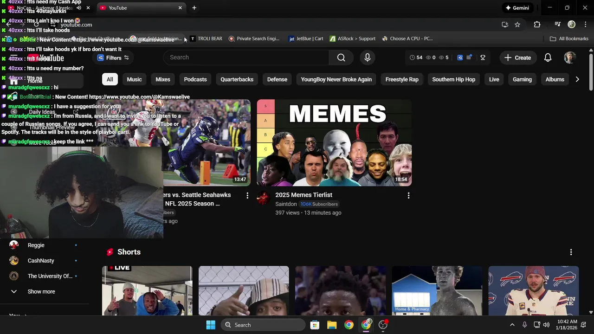594x334 pixels.
Task: Open the All Bookmarks folder
Action: 569,39
